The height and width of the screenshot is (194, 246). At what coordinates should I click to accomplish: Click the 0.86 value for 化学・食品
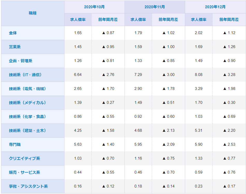coord(78,117)
